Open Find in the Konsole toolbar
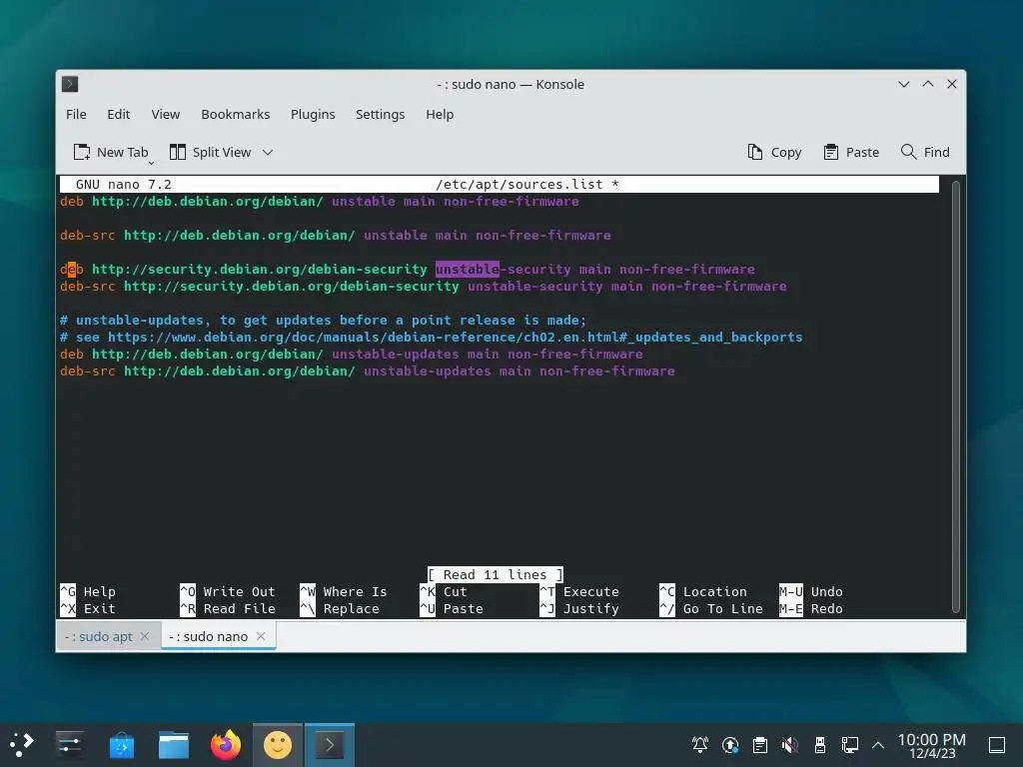Viewport: 1023px width, 767px height. (x=925, y=152)
